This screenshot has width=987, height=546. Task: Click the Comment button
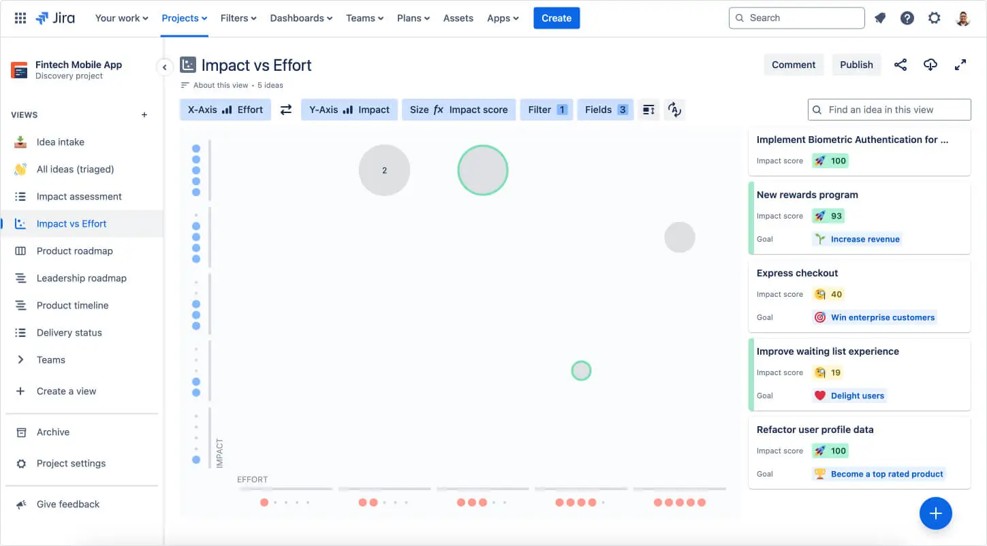(794, 65)
